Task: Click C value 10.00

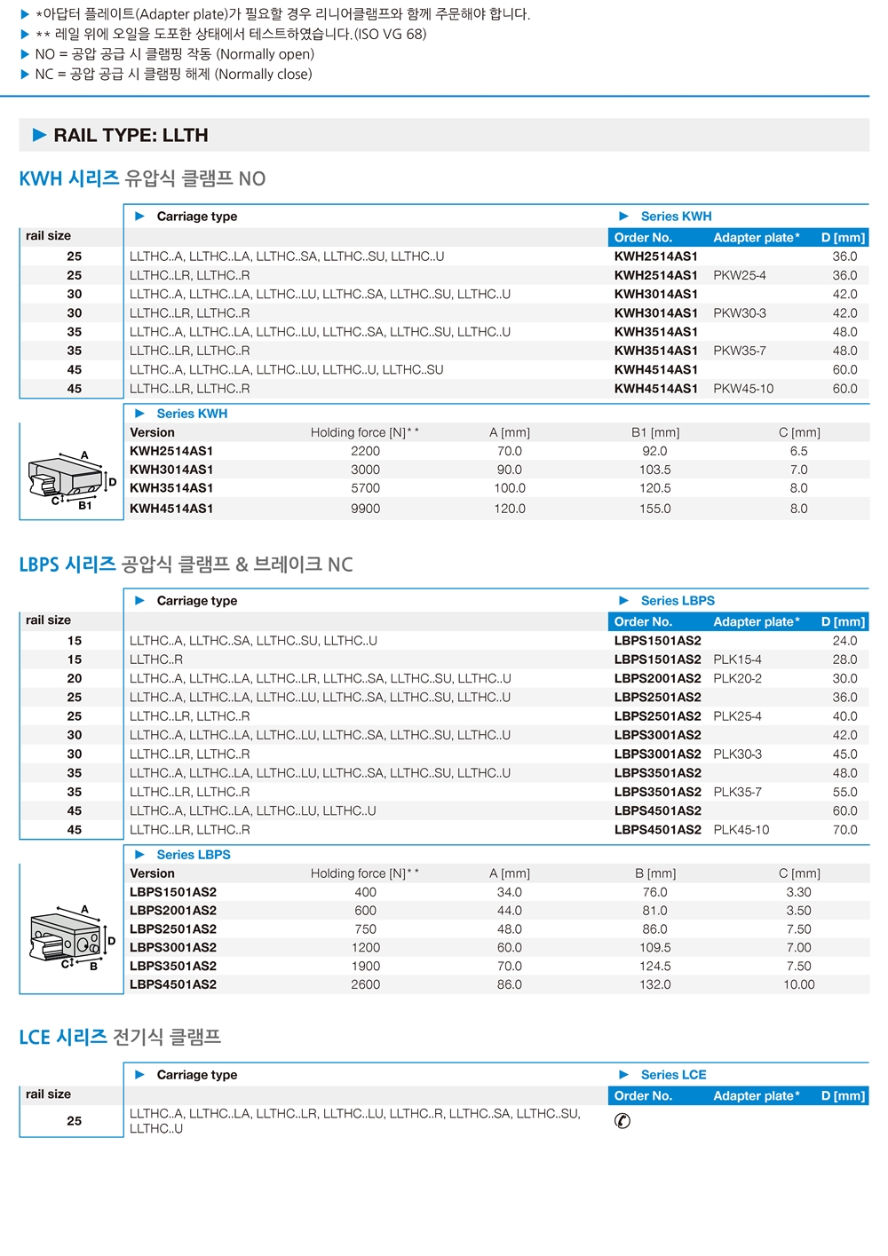Action: 799,984
